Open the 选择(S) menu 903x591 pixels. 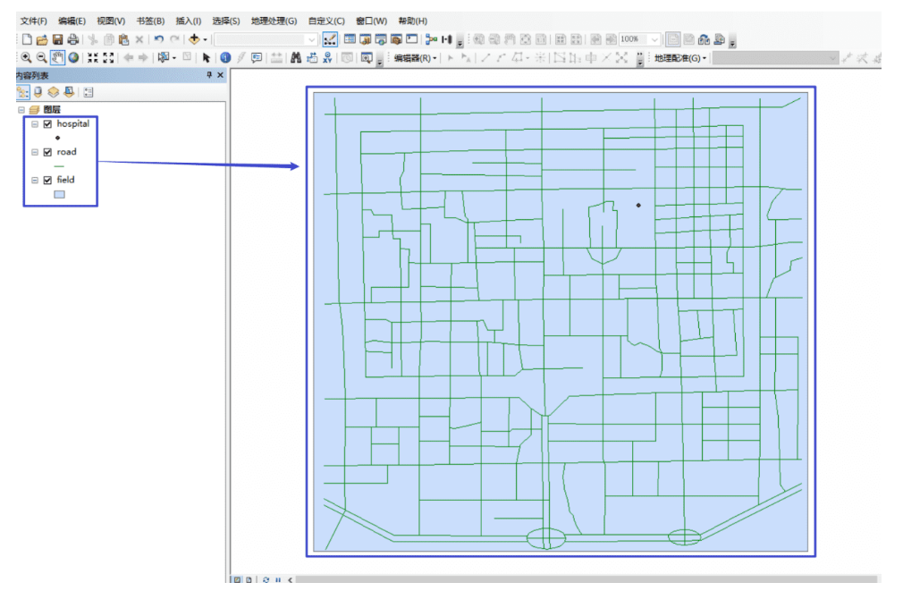coord(225,21)
